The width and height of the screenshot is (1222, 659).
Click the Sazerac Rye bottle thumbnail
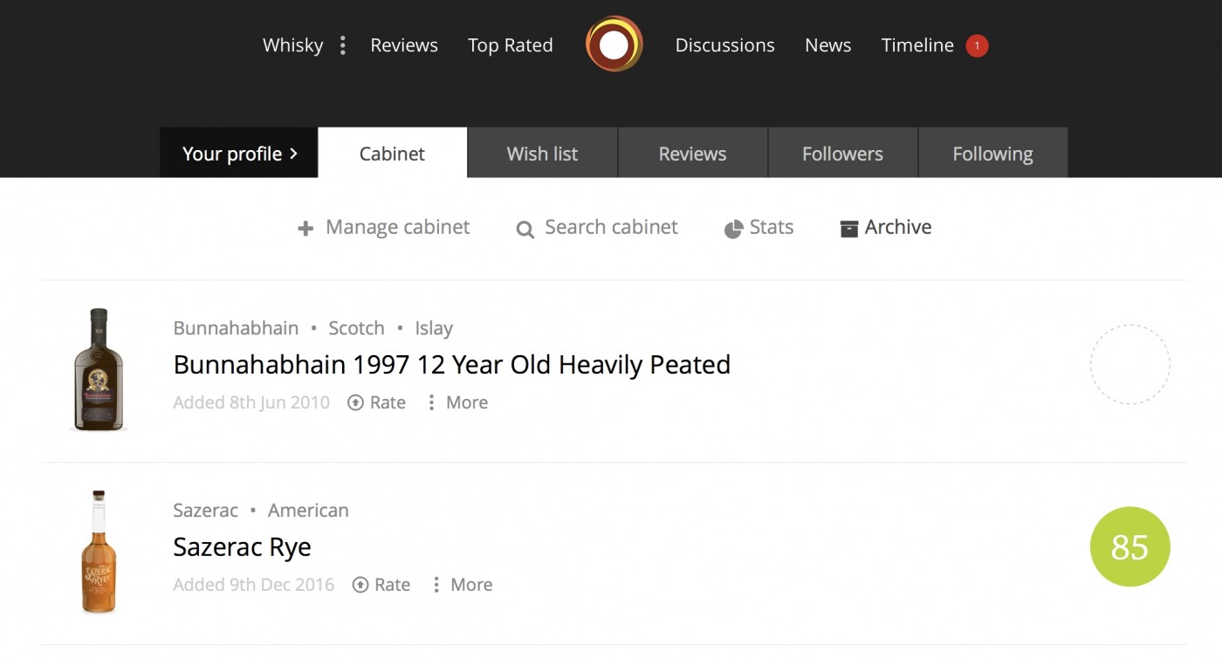(99, 552)
